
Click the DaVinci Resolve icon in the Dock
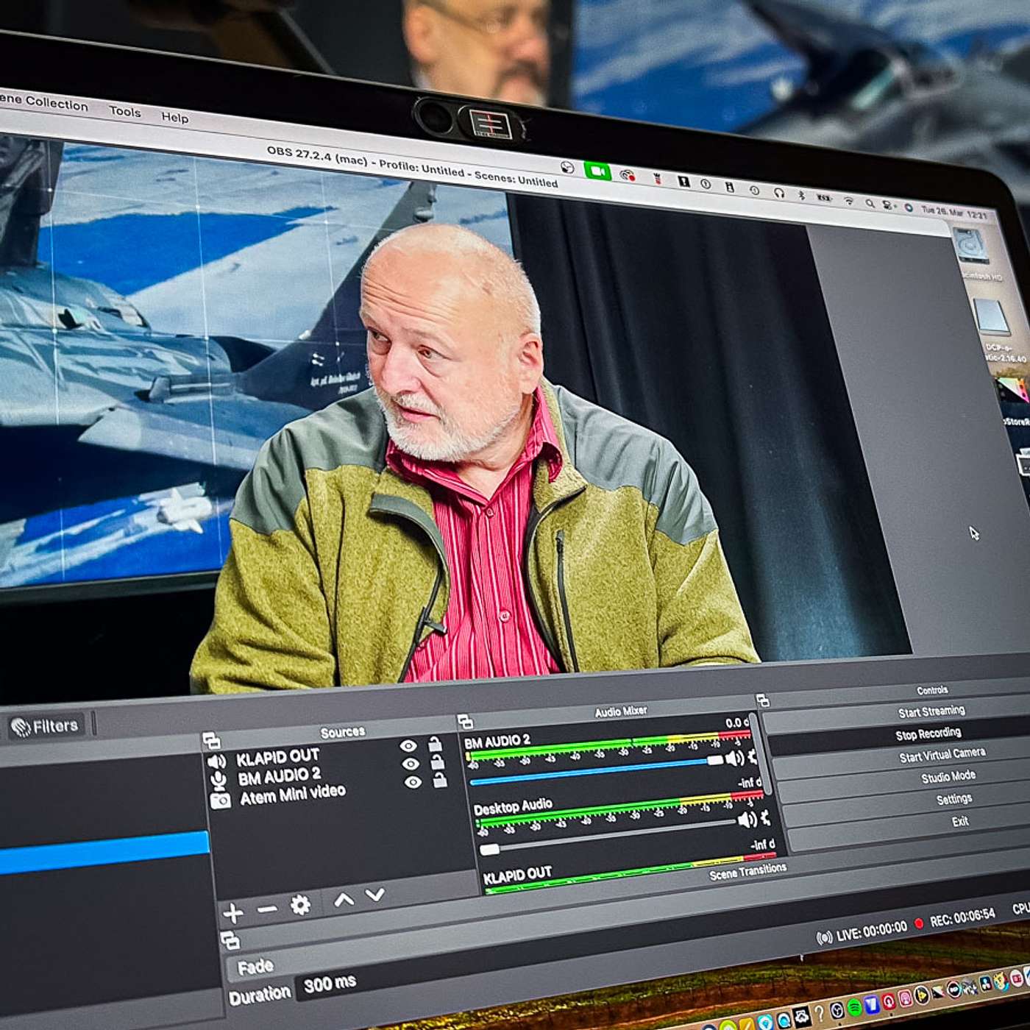(987, 982)
